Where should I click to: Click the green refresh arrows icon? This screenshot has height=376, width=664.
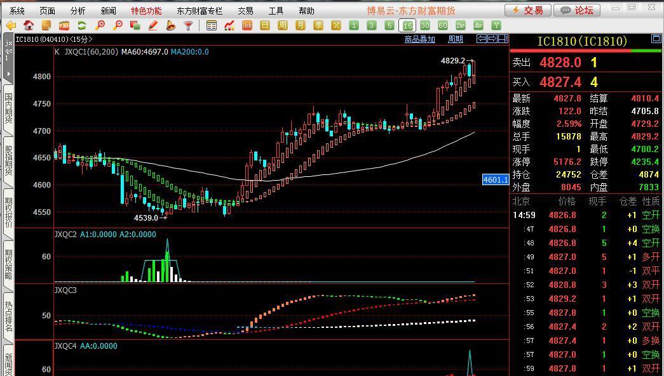click(x=82, y=25)
